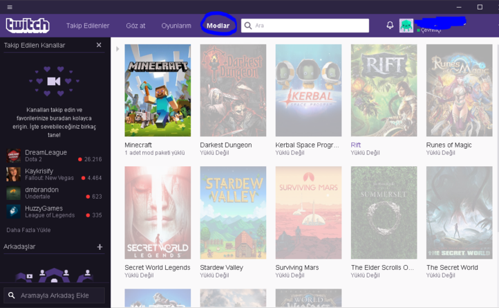Maximize the Twitch window
499x308 pixels.
coord(480,7)
